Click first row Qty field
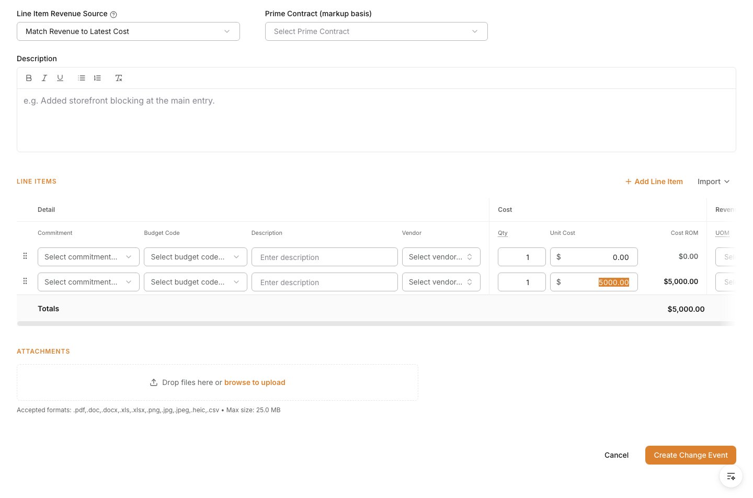This screenshot has height=498, width=753. 522,257
